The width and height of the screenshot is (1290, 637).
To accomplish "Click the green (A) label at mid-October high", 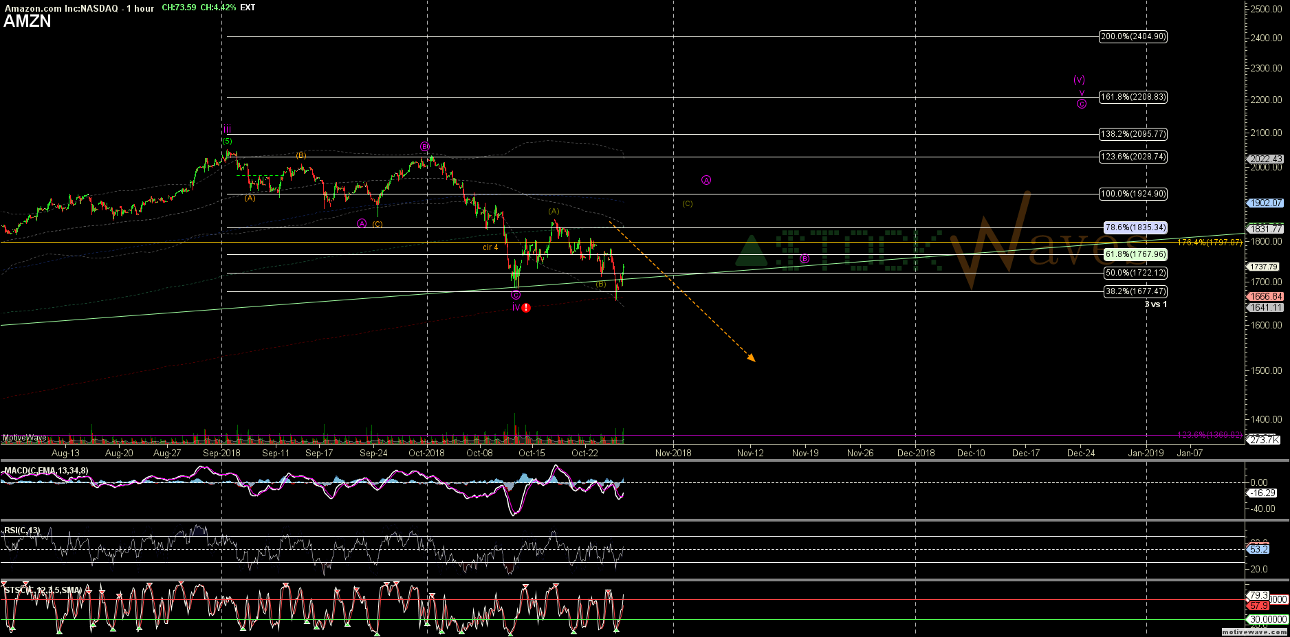I will (554, 212).
